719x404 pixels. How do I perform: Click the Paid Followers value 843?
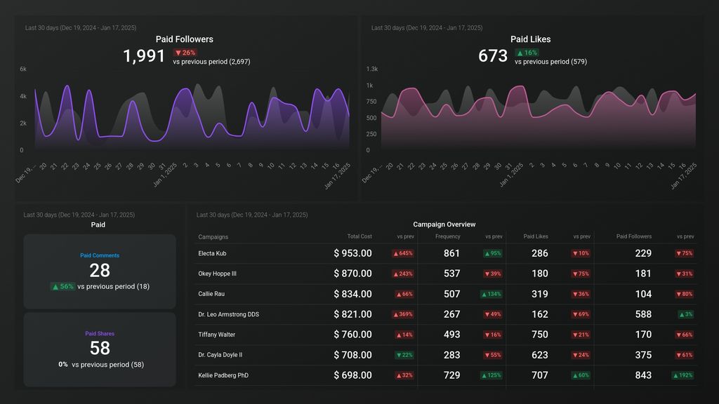[x=643, y=375]
